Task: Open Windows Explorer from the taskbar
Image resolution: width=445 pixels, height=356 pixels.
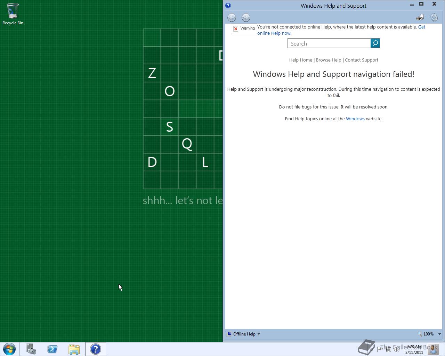Action: pyautogui.click(x=74, y=349)
